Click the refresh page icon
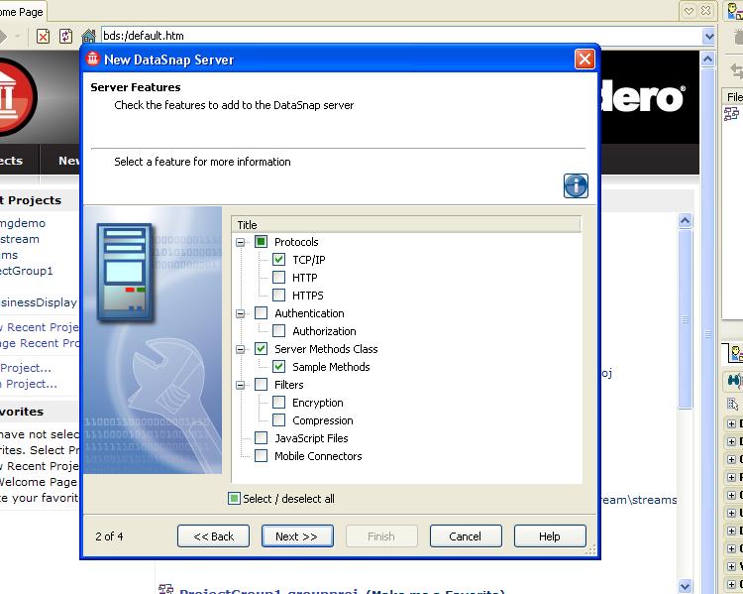 [65, 36]
